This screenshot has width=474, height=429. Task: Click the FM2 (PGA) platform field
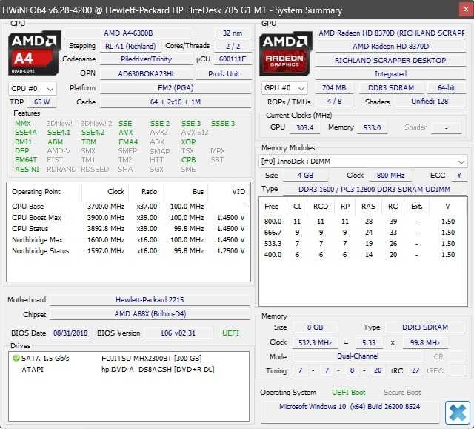[x=176, y=88]
